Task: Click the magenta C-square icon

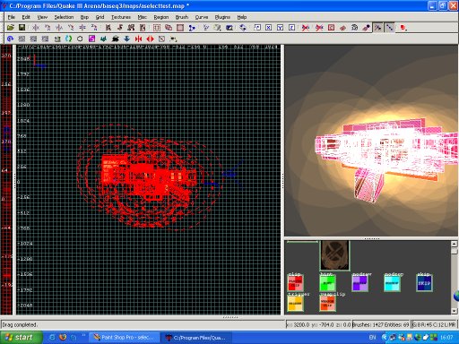Action: pyautogui.click(x=91, y=39)
